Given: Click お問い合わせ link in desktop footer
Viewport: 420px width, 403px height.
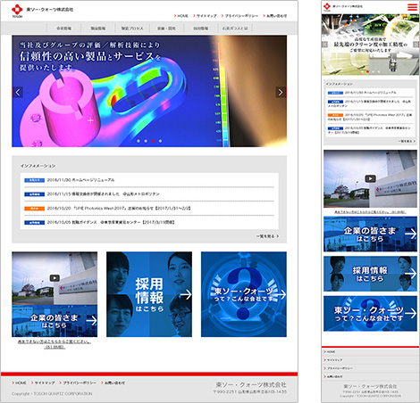Looking at the screenshot, I should 113,383.
